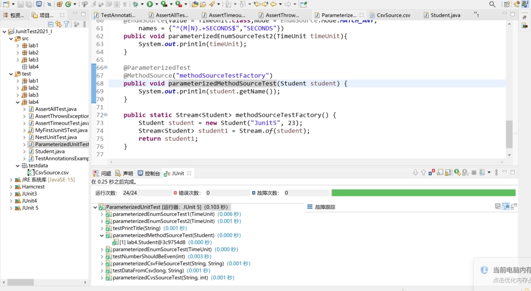Rerun the JUnit test run
Viewport: 531px width, 291px height.
(x=457, y=172)
